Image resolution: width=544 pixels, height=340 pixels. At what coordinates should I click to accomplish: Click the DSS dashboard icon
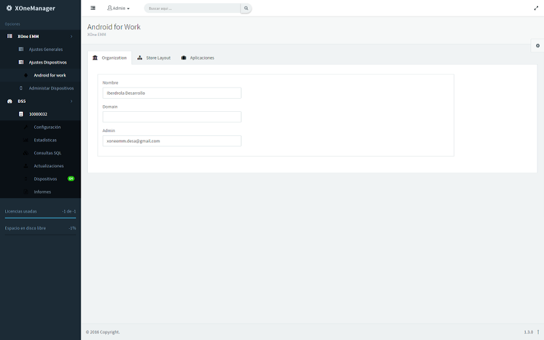[10, 101]
